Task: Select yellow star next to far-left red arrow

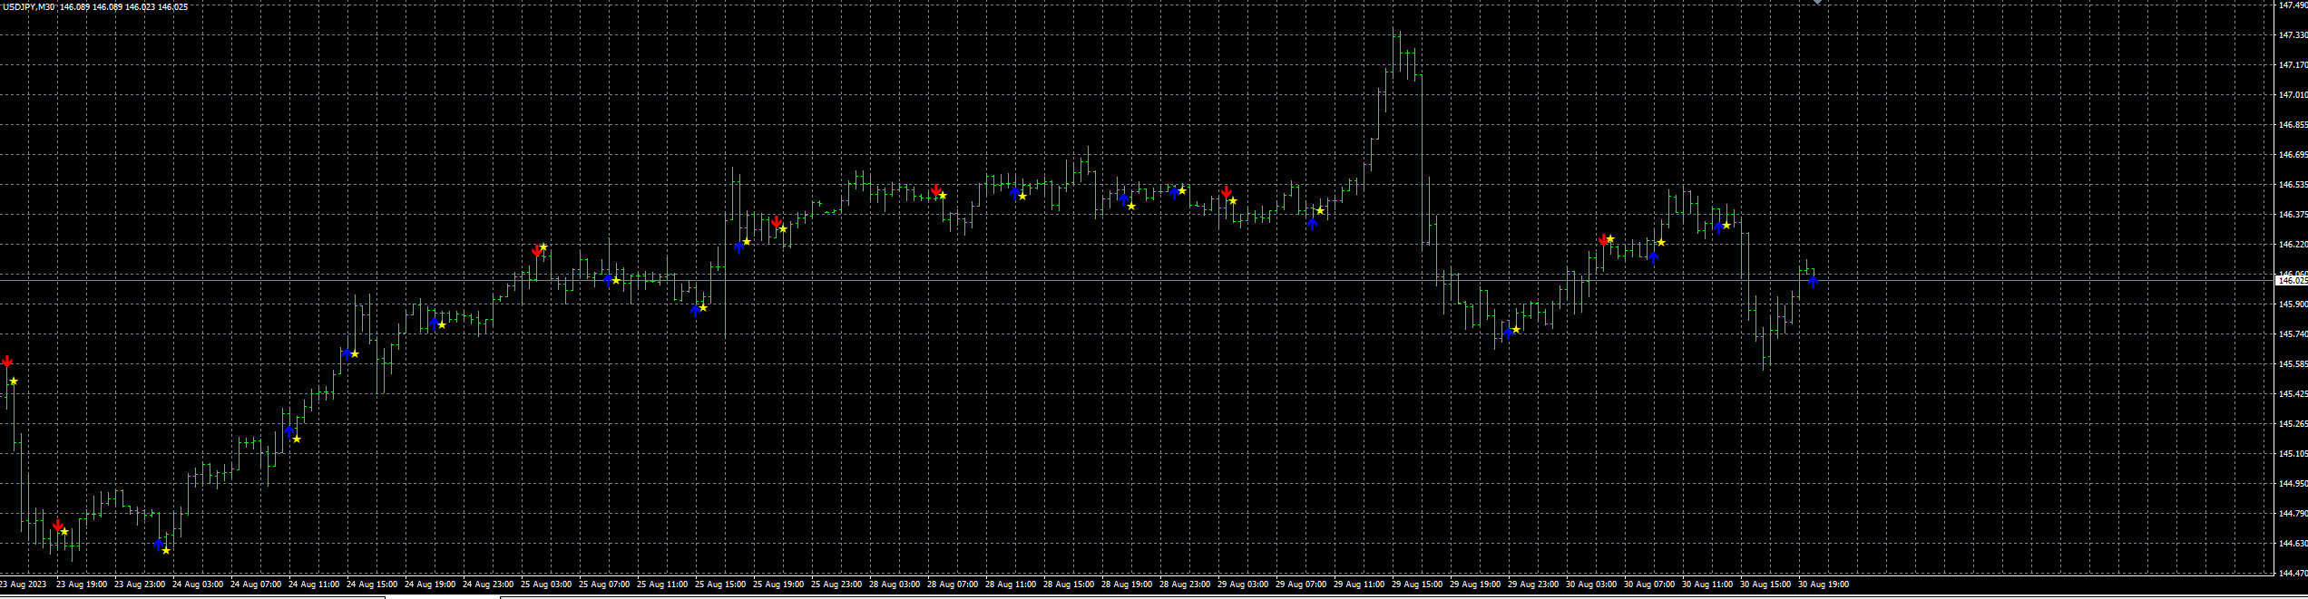Action: click(14, 381)
